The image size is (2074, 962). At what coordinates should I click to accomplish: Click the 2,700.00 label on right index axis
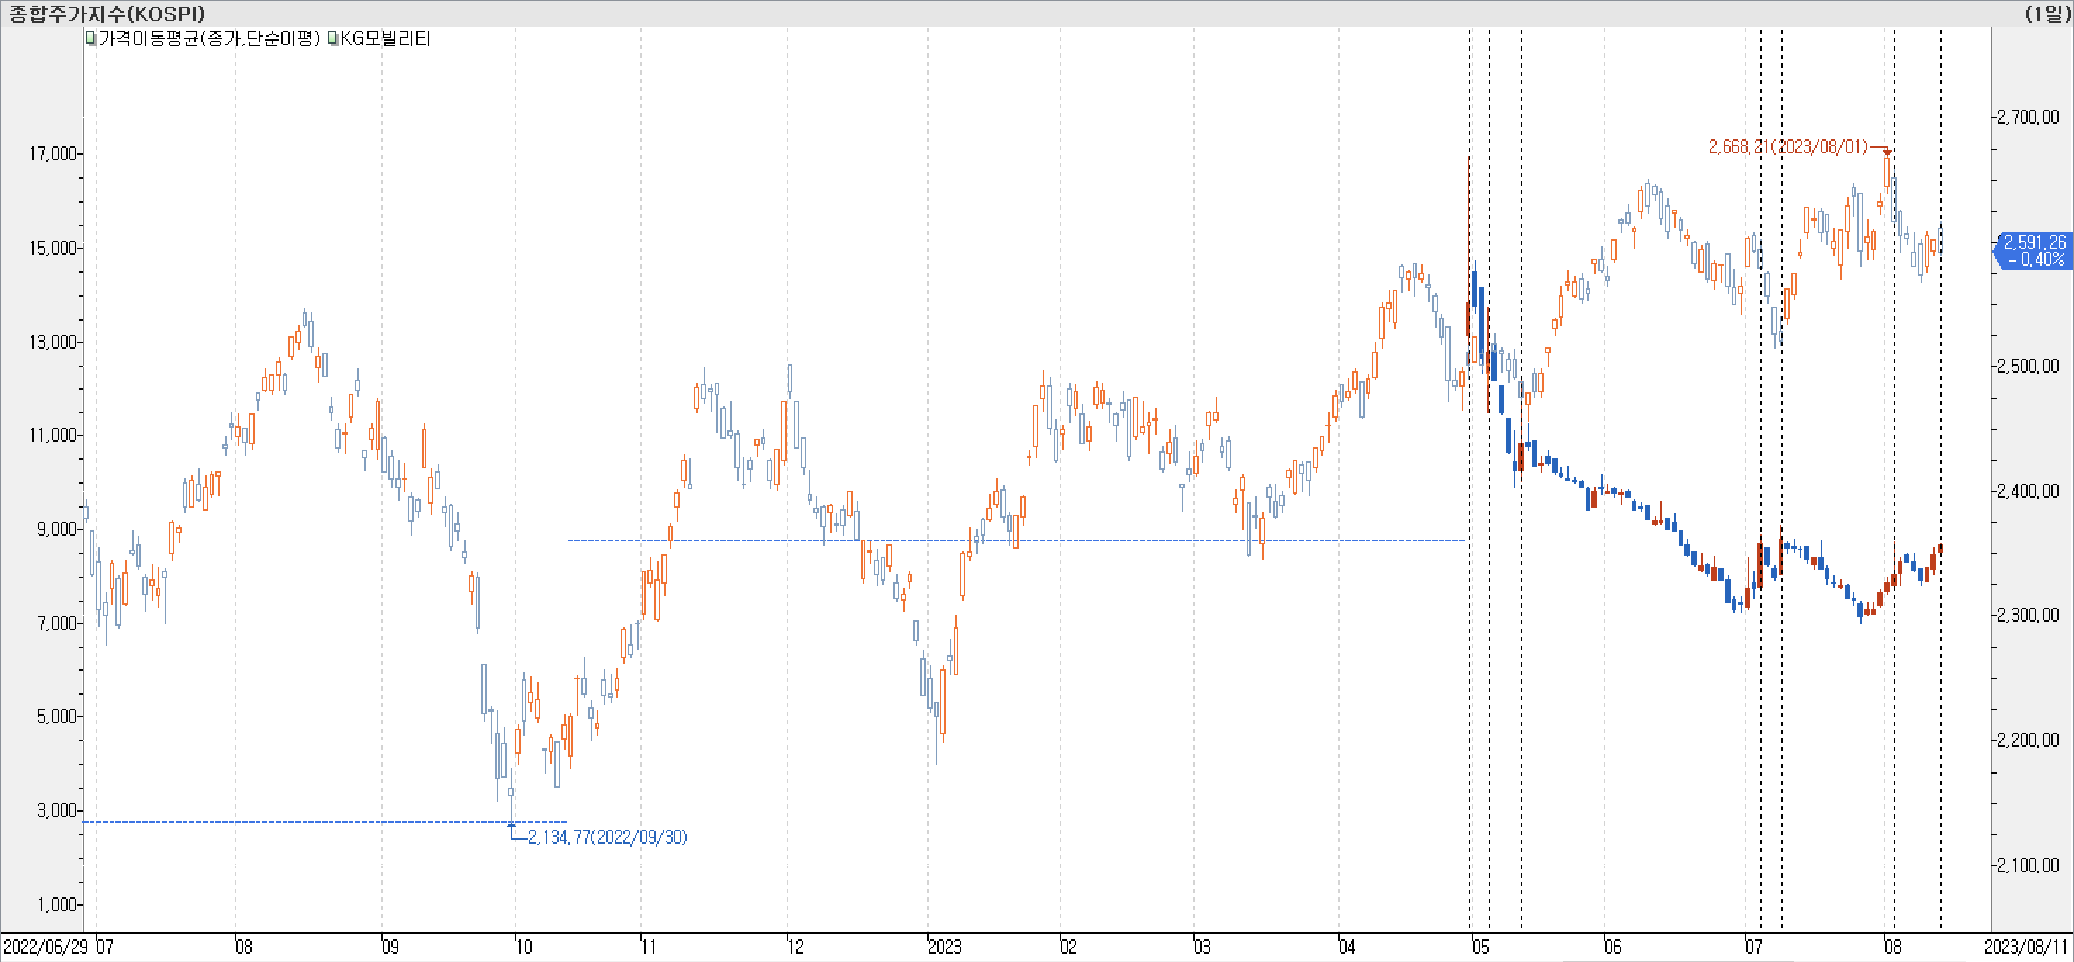point(2028,117)
